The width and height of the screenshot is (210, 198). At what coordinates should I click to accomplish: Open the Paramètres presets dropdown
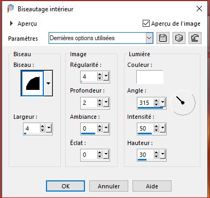(149, 38)
